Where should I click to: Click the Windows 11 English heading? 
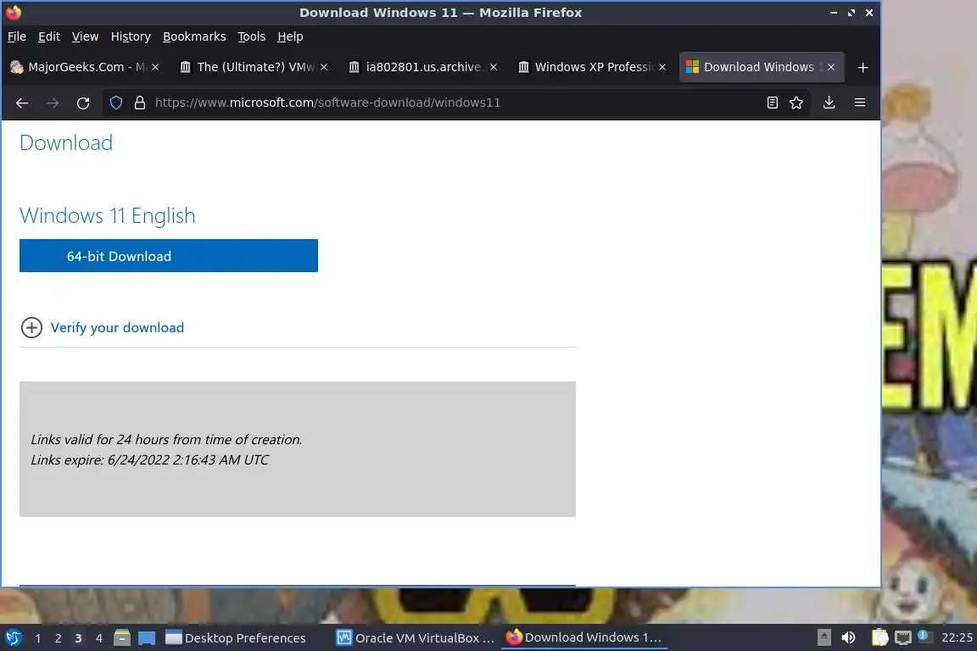point(107,215)
